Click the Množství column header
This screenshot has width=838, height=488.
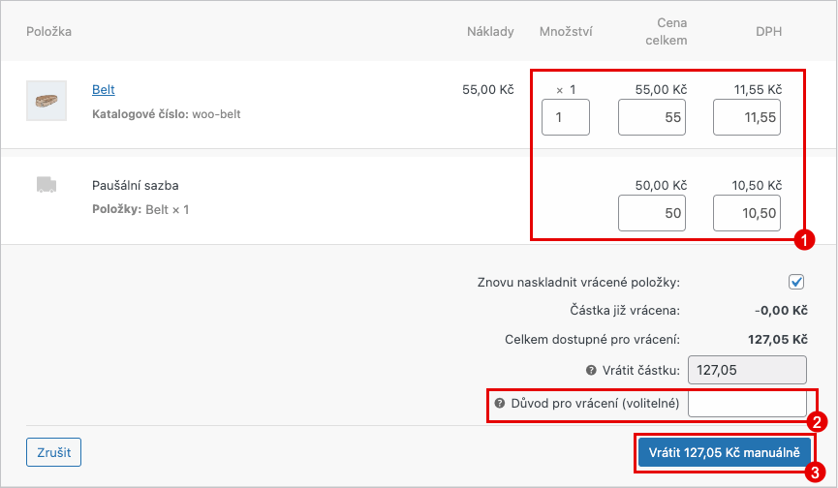(566, 32)
